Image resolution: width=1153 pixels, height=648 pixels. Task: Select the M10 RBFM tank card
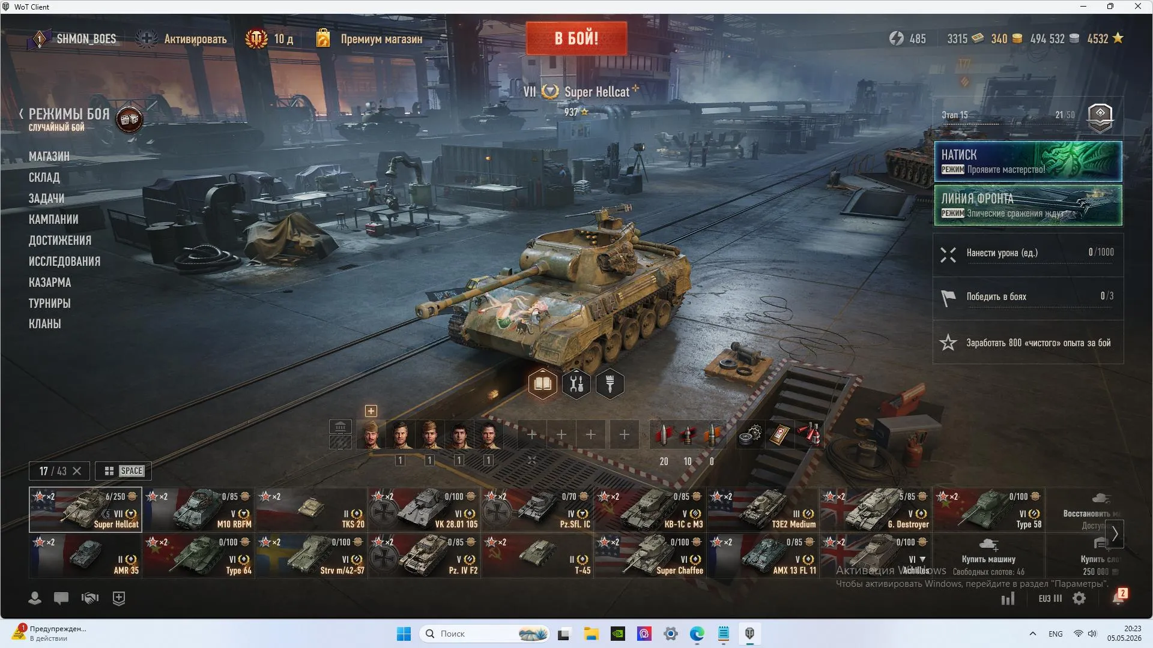coord(198,509)
